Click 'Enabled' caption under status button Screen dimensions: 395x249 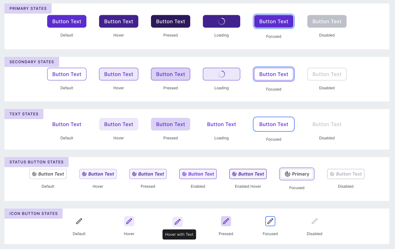pos(198,186)
